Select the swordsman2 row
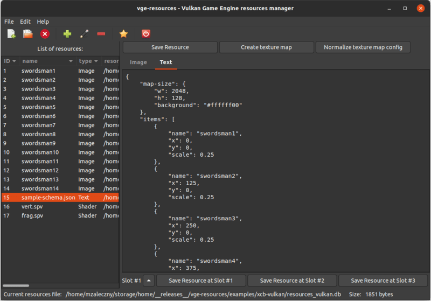 [x=60, y=80]
